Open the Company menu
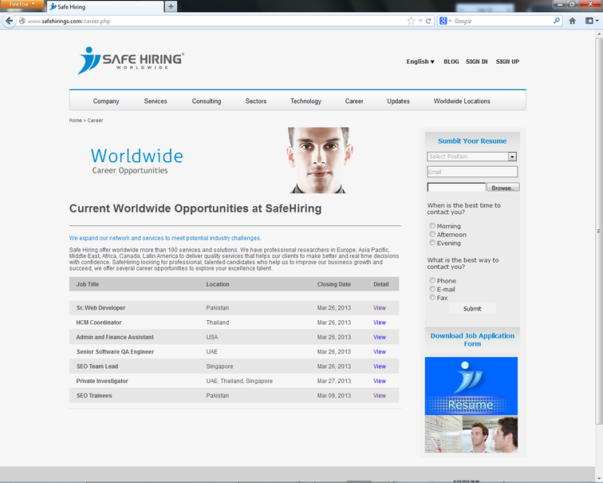Viewport: 603px width, 483px height. tap(106, 101)
